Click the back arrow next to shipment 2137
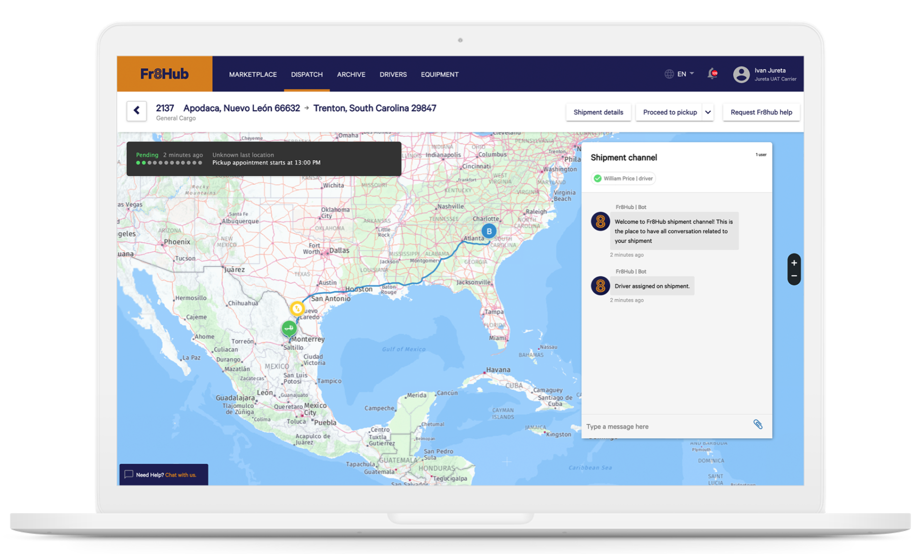Screen dimensions: 924x554 (137, 111)
